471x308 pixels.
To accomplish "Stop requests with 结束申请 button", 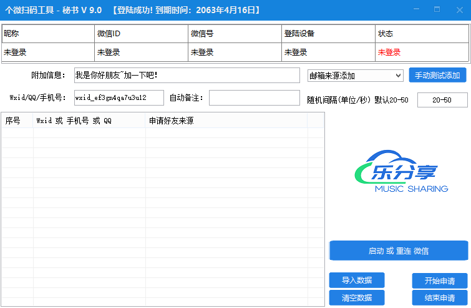I will tap(439, 297).
